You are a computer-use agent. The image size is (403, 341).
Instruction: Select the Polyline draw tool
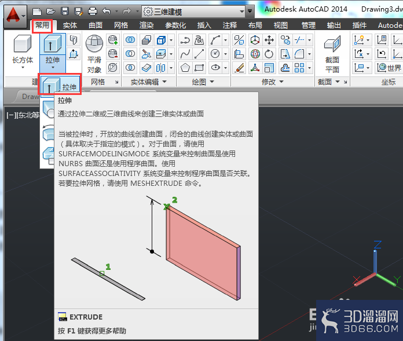pyautogui.click(x=185, y=40)
